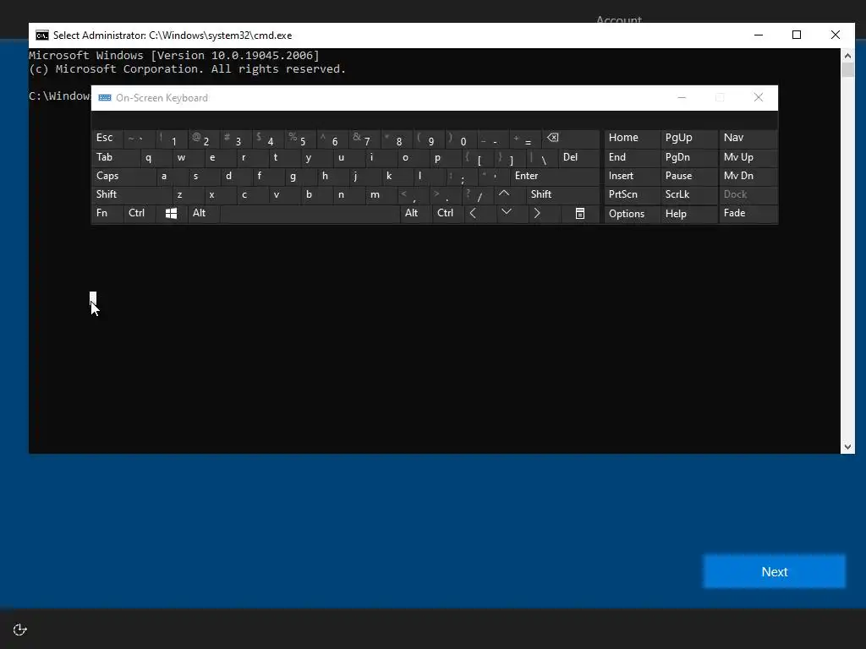This screenshot has width=866, height=649.
Task: Toggle the right Shift key
Action: click(x=563, y=194)
